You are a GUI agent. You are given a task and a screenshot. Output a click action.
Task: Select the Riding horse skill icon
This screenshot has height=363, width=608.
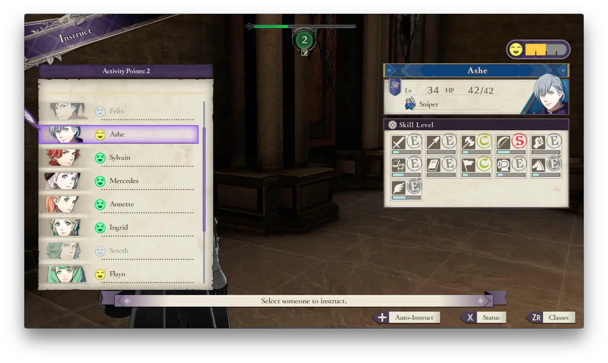pyautogui.click(x=538, y=165)
